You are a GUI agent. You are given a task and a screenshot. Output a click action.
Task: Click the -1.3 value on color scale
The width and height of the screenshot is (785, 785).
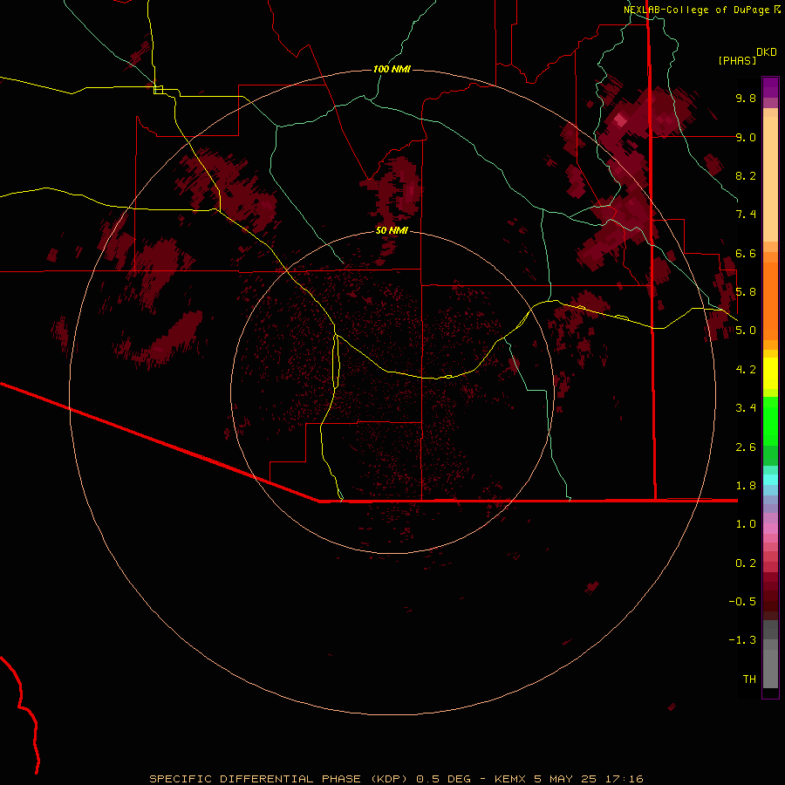[x=742, y=640]
